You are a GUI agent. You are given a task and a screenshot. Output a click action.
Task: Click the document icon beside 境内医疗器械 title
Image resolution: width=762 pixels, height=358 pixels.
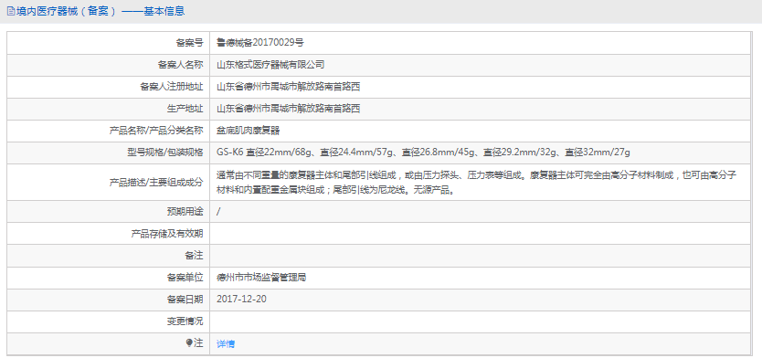click(x=11, y=11)
